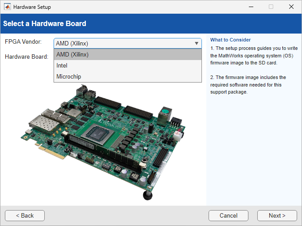This screenshot has width=302, height=226.
Task: Collapse the FPGA Vendor list using its arrow
Action: pos(196,43)
